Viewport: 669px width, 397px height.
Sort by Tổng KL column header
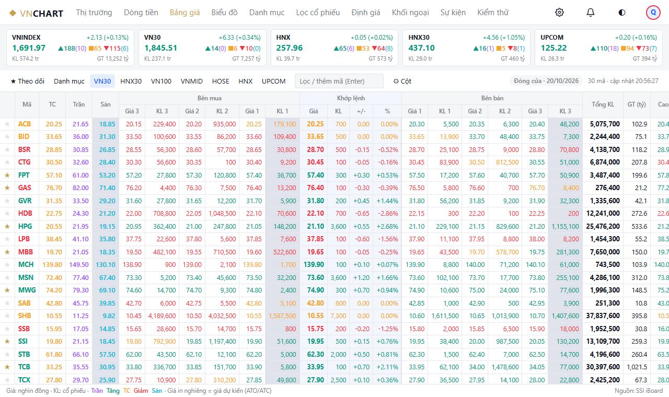tap(603, 104)
